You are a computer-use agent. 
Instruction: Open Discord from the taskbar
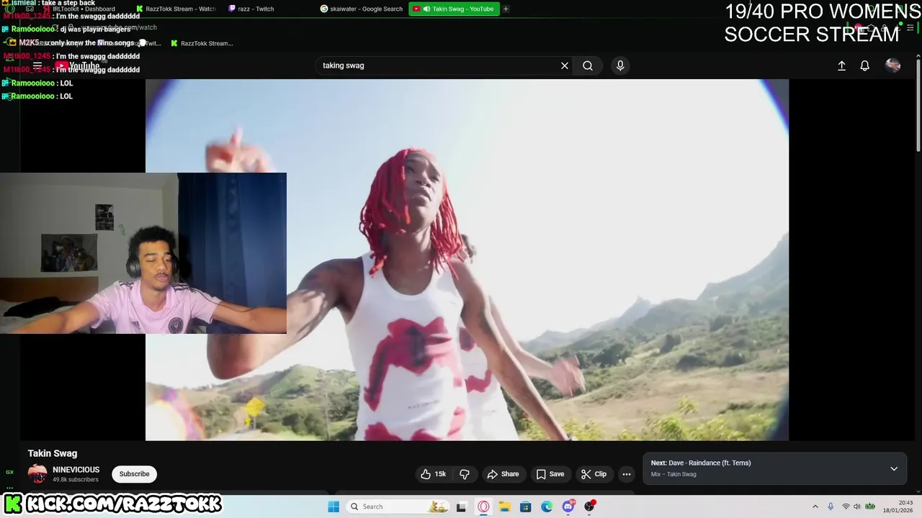tap(568, 506)
